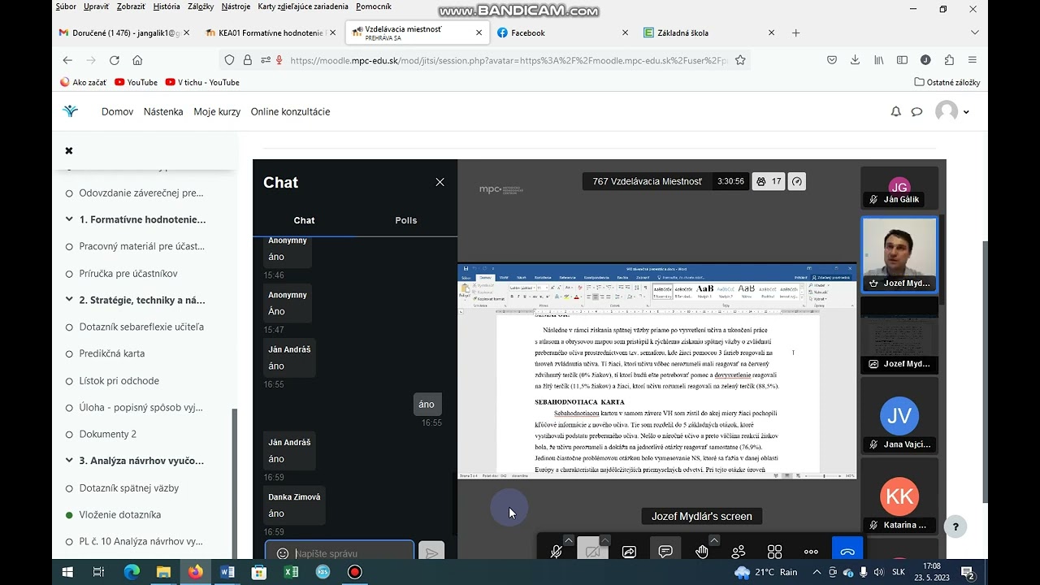Image resolution: width=1040 pixels, height=585 pixels.
Task: Open Príručka pre účastníkov item
Action: point(128,273)
